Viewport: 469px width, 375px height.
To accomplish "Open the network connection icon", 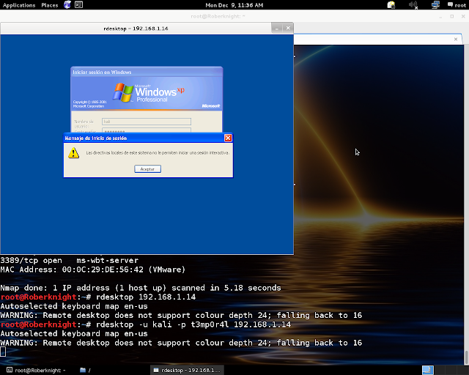I will point(435,5).
